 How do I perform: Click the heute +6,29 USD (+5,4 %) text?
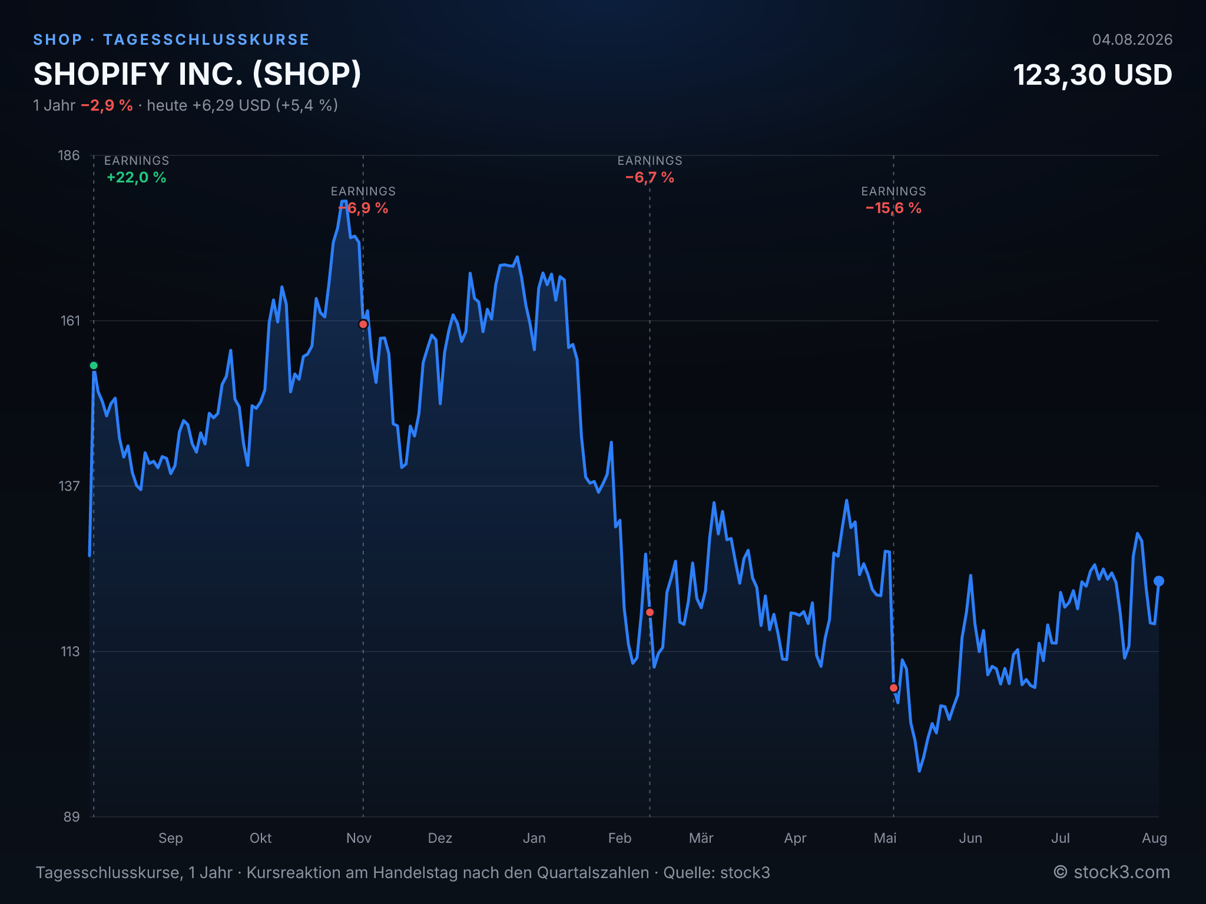click(243, 105)
